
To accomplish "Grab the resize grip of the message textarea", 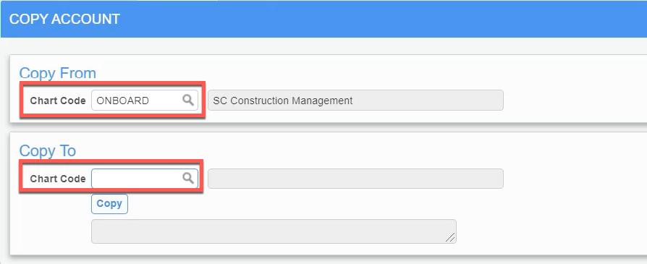I will click(451, 237).
